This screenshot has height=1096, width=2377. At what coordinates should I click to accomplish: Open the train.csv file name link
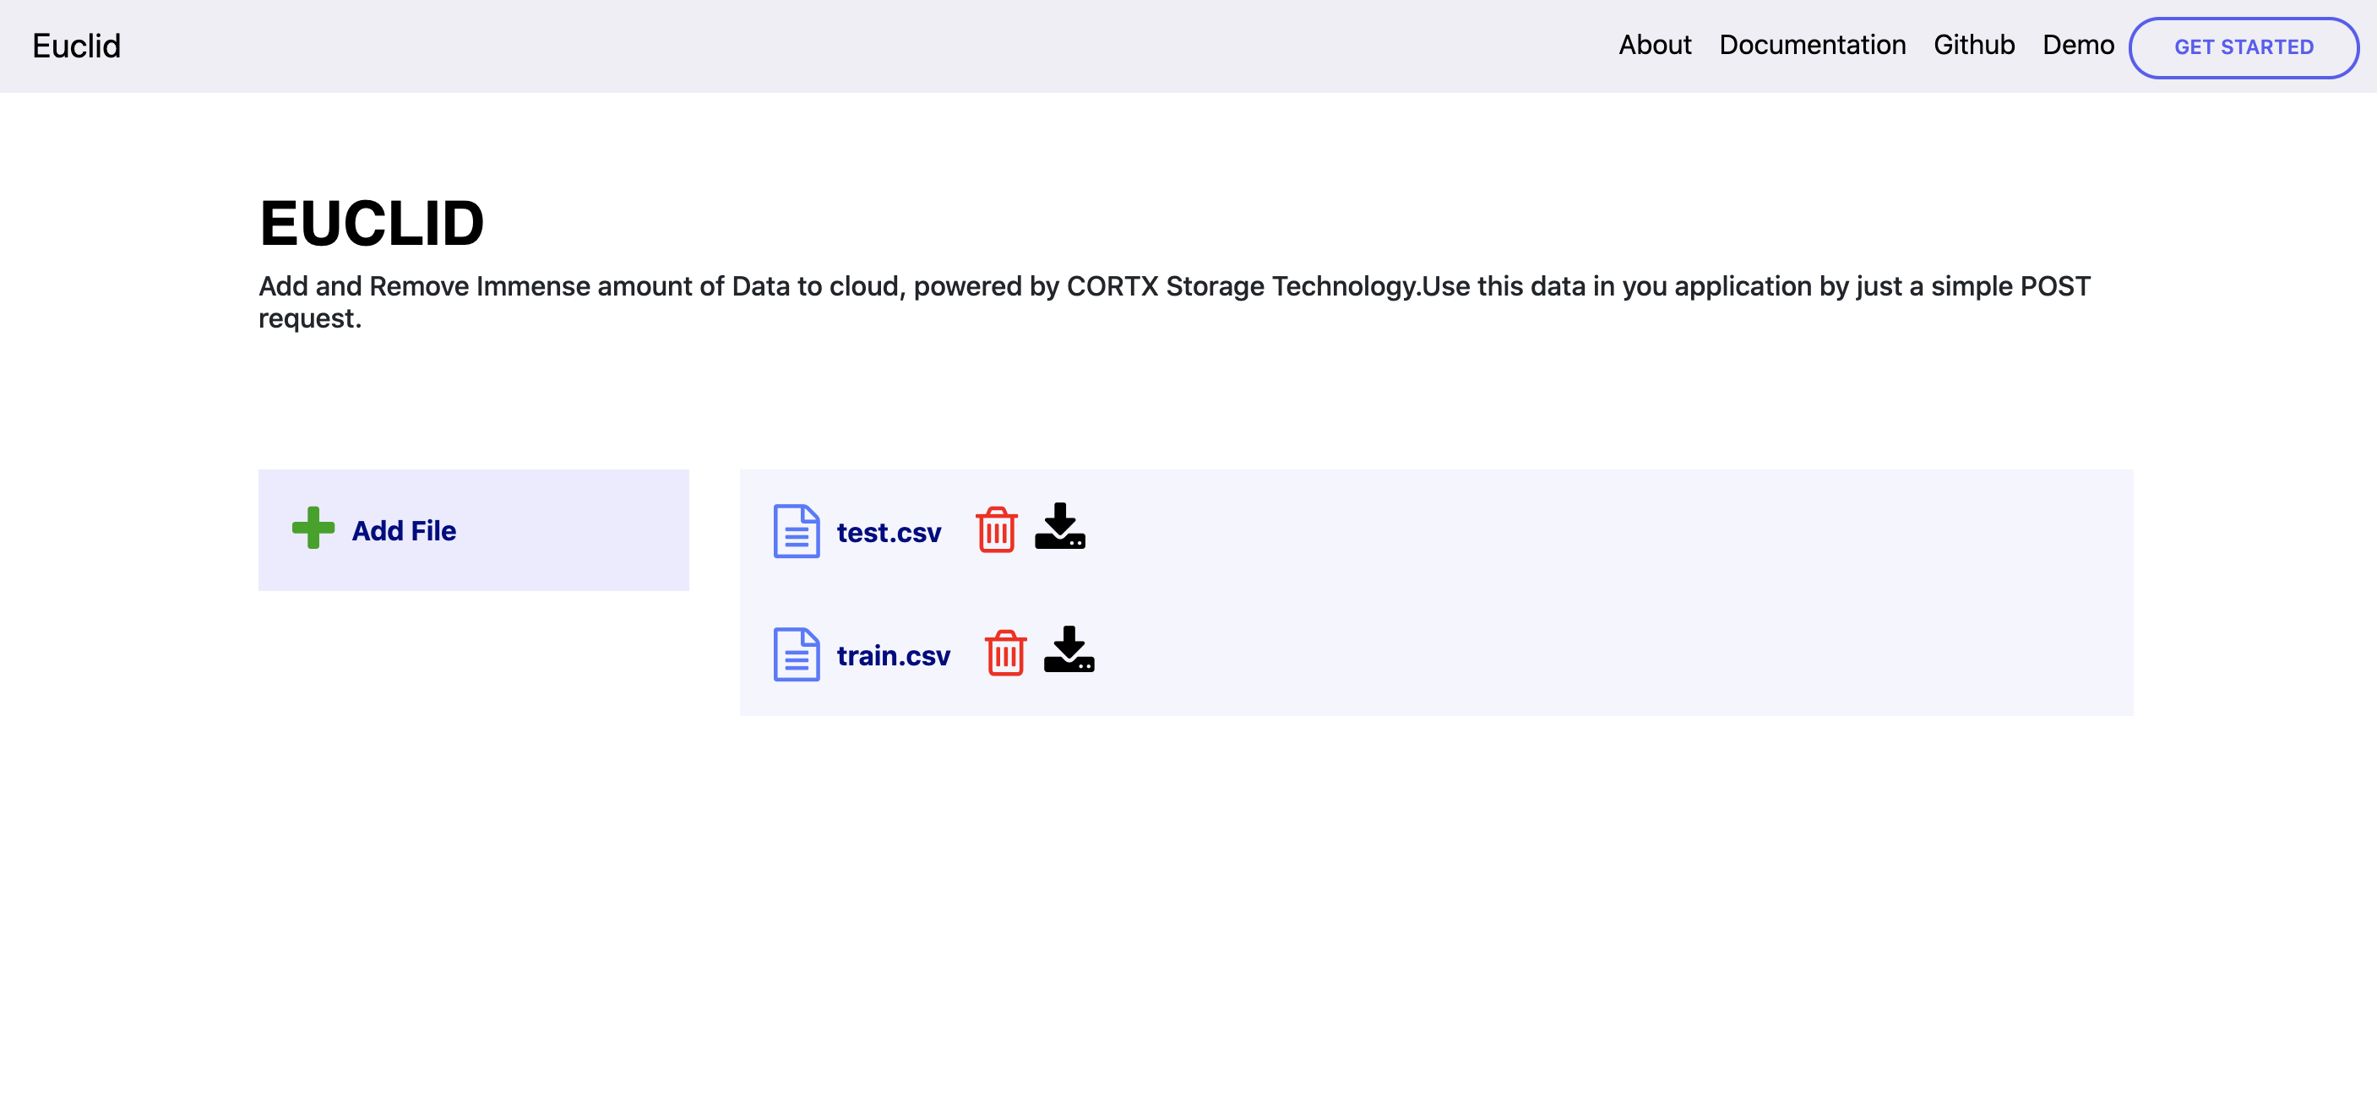tap(892, 656)
